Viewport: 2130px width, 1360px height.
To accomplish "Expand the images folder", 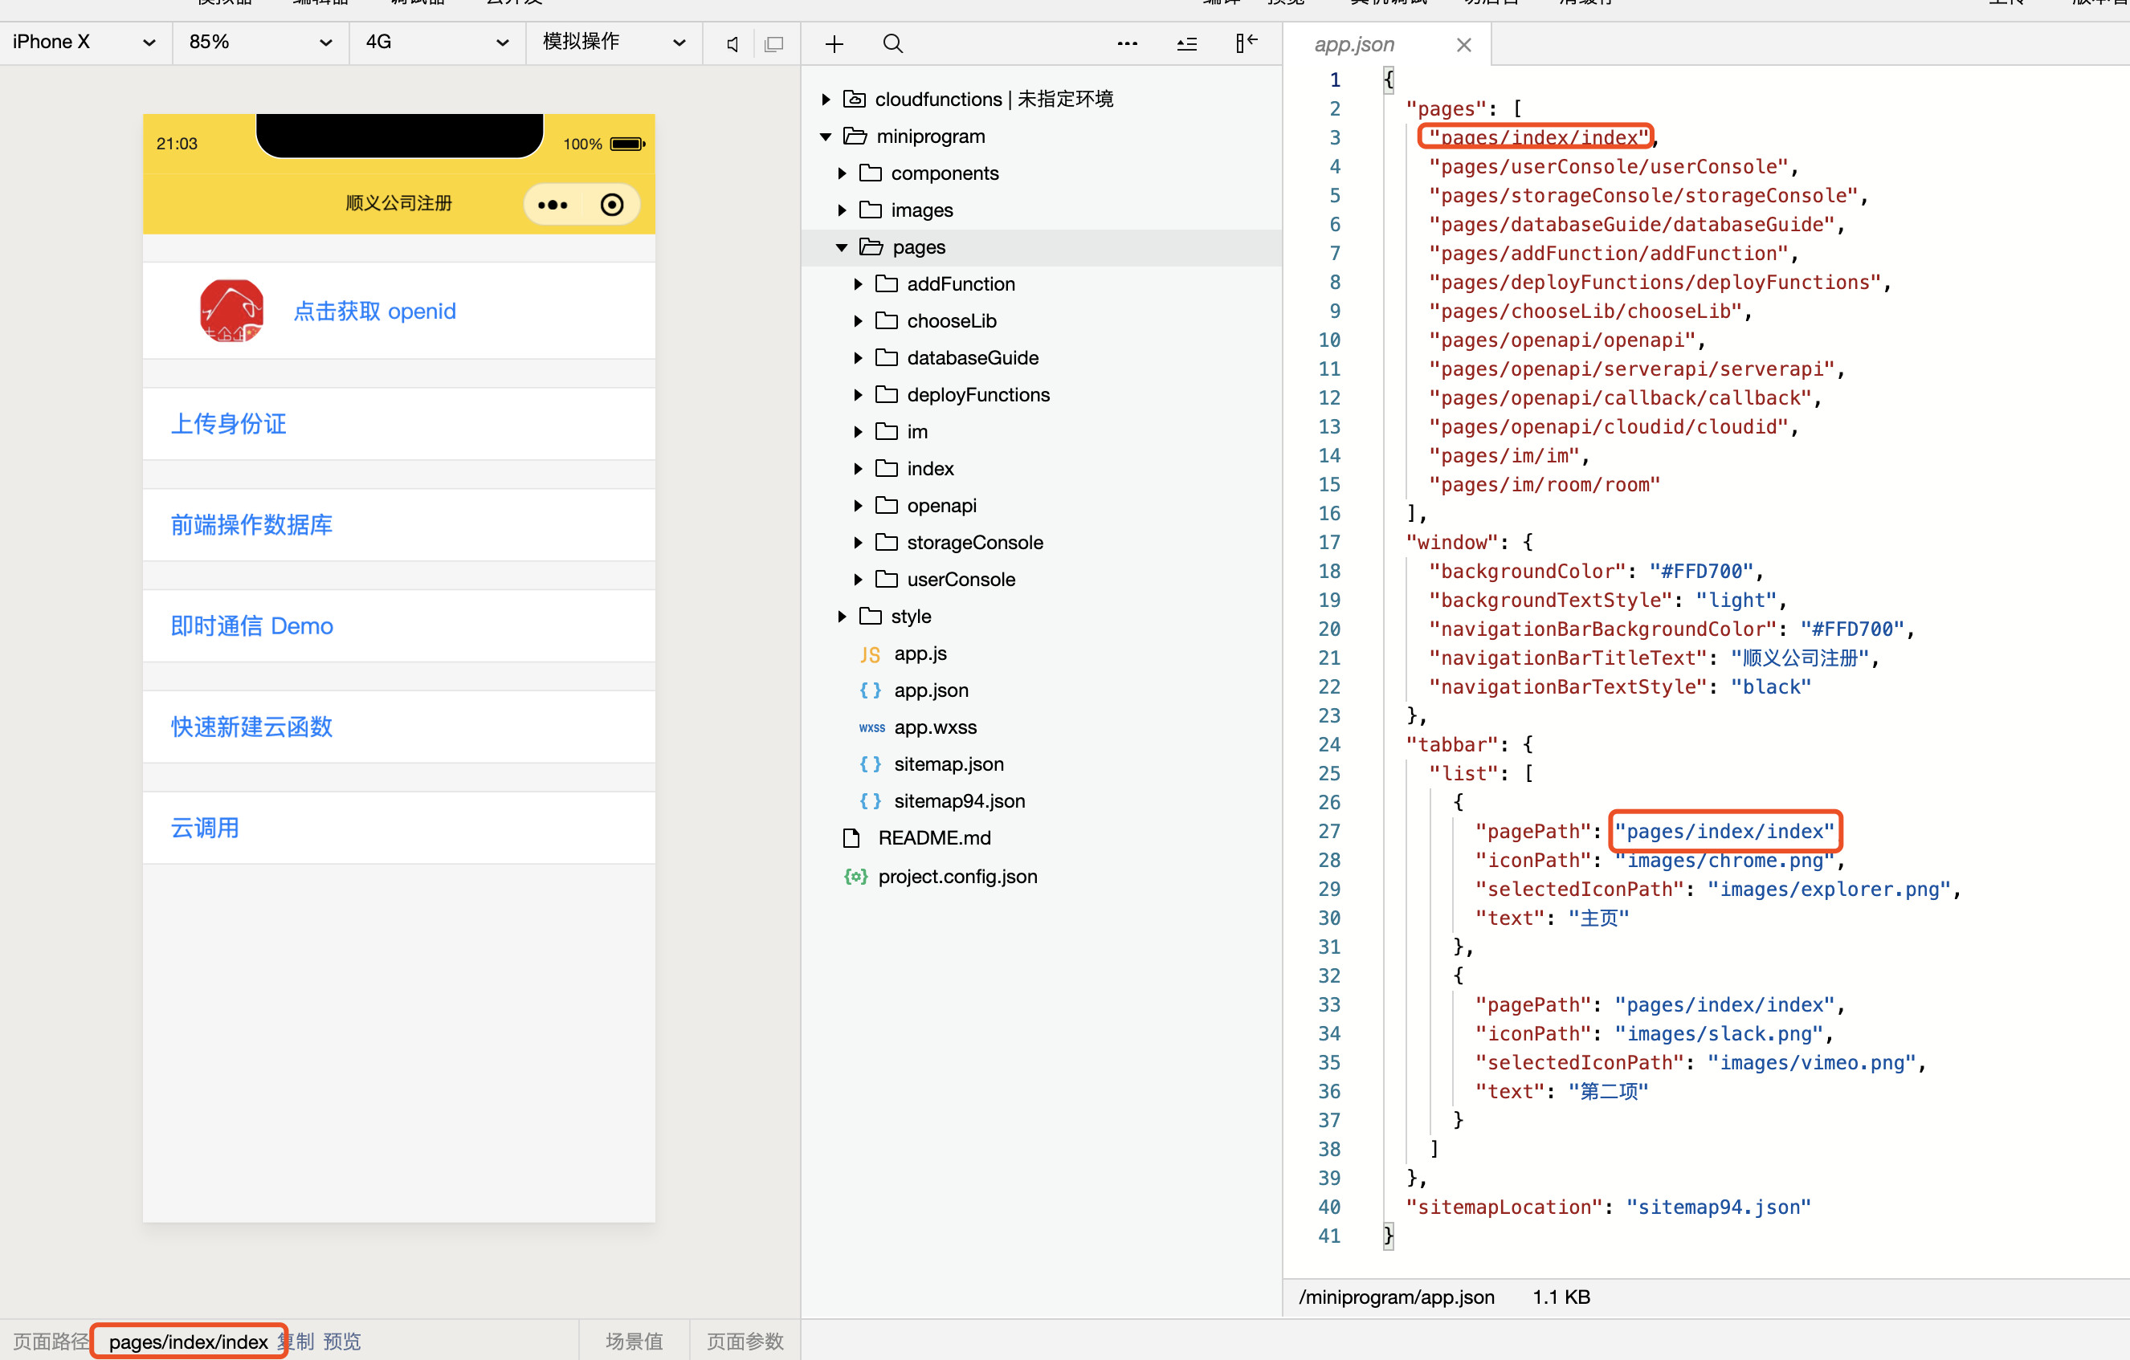I will coord(842,210).
